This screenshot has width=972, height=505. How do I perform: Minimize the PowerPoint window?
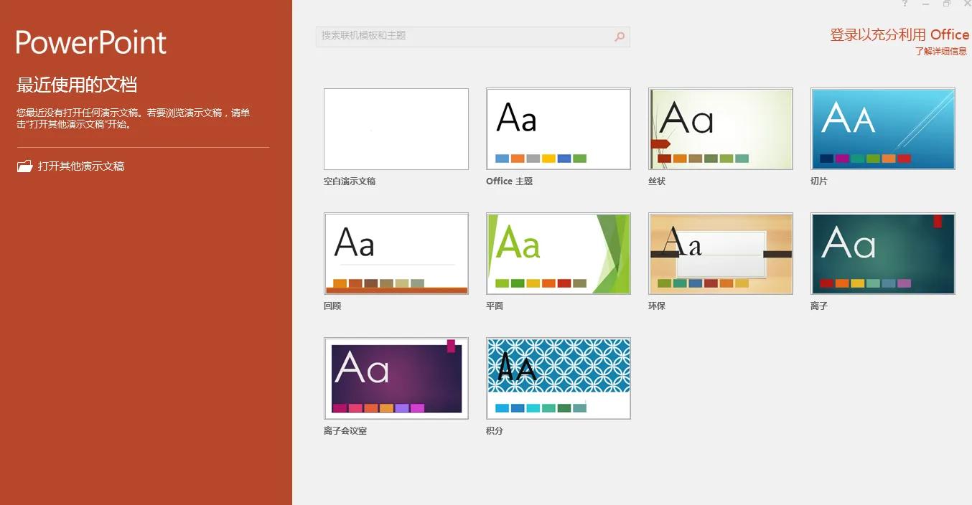coord(925,4)
